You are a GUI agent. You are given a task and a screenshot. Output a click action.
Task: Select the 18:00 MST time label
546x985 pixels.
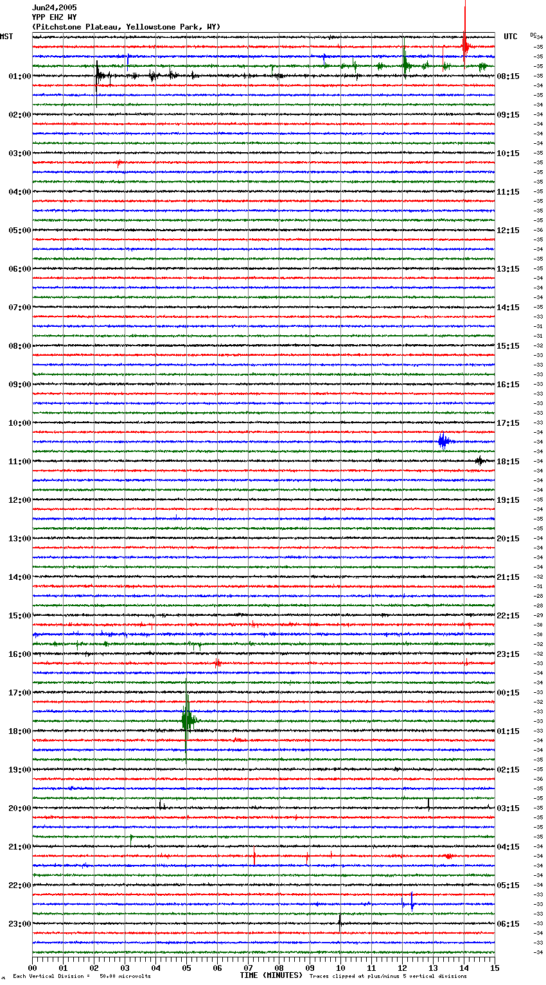click(x=20, y=731)
